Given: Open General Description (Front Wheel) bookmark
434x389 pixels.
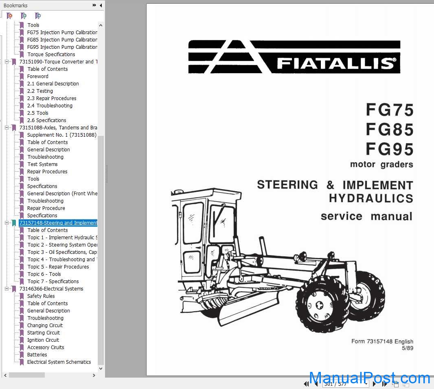Looking at the screenshot, I should [62, 194].
